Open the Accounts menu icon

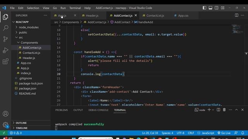5,114
